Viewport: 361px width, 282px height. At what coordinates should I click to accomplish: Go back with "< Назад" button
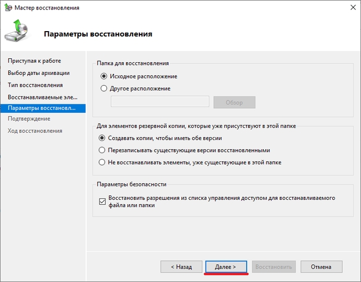(182, 266)
